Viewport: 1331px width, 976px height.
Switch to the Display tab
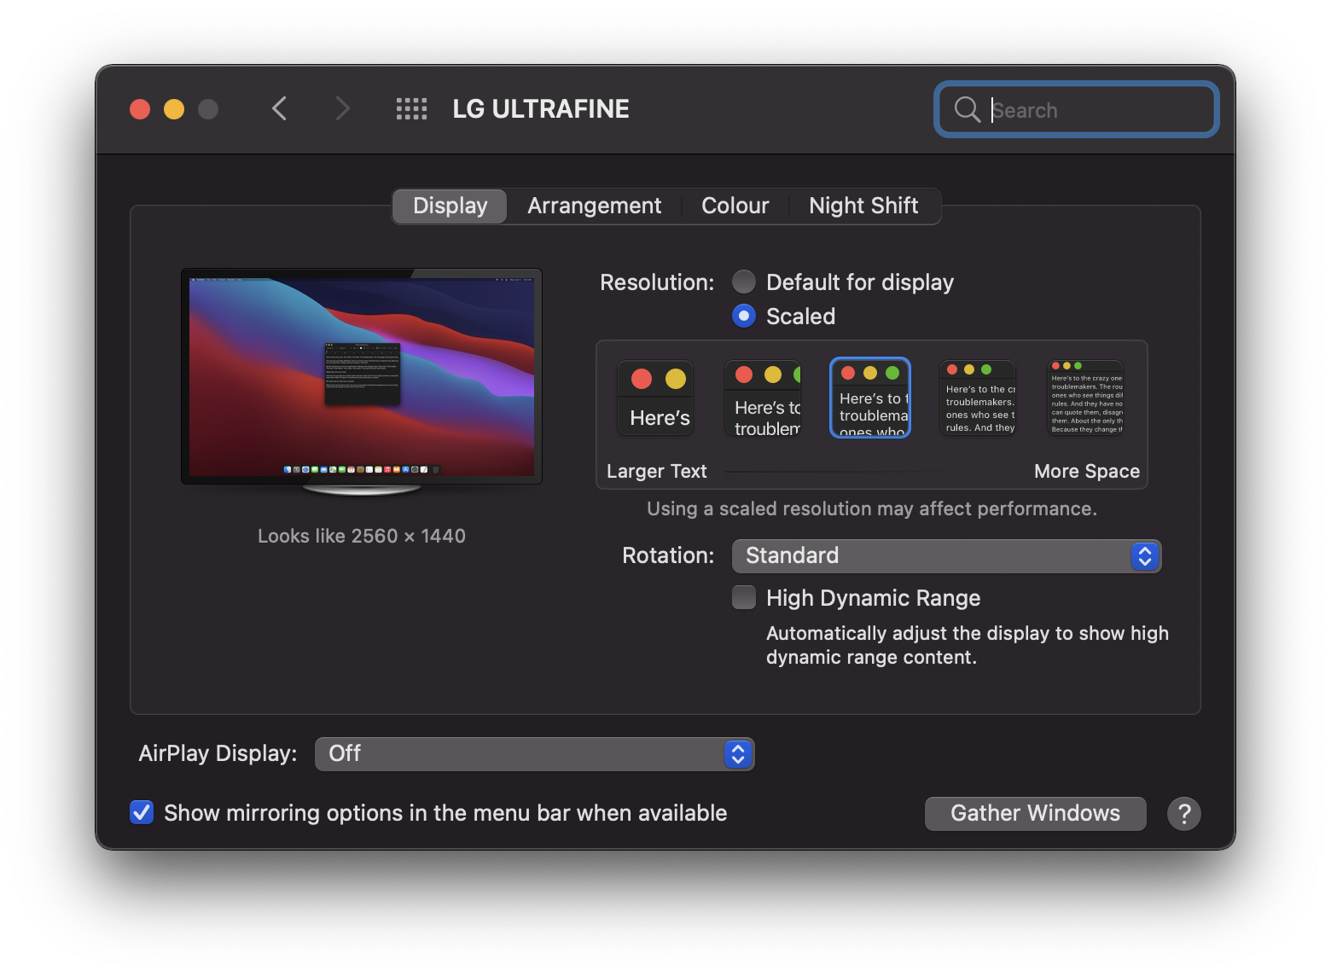[x=450, y=206]
